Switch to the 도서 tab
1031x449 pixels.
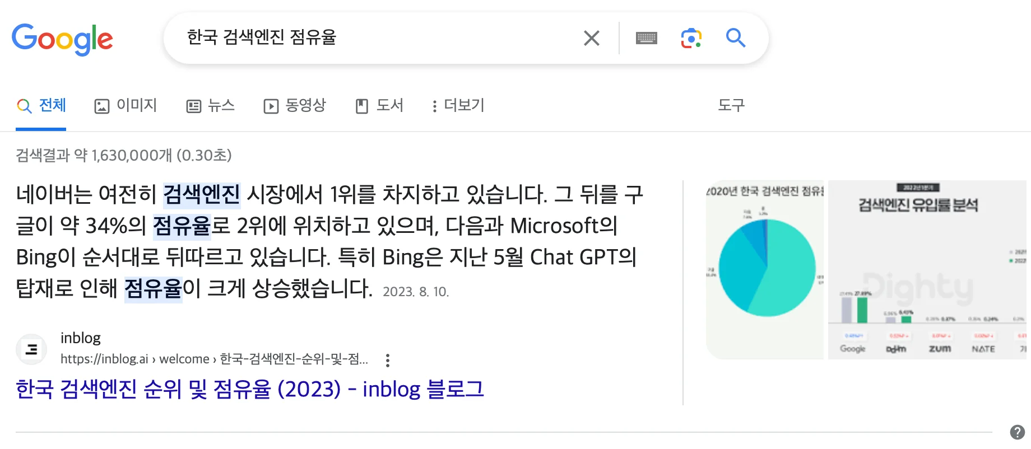379,105
